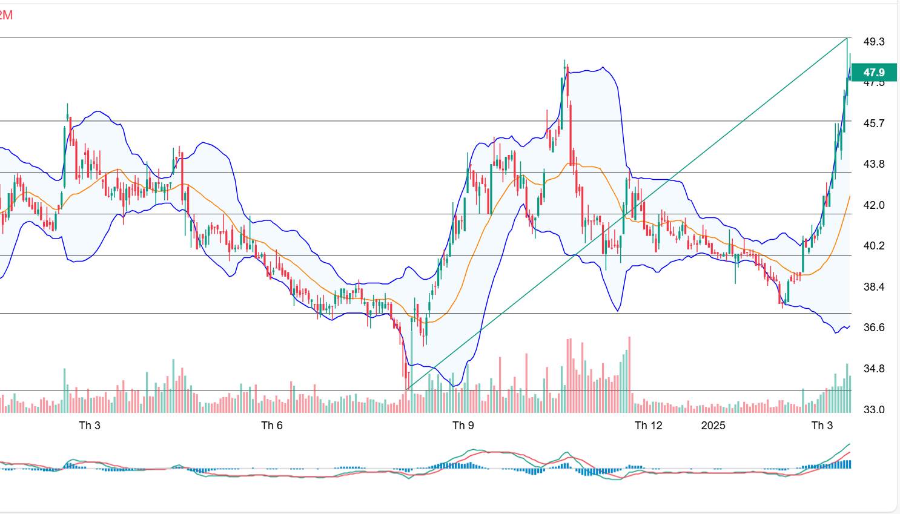Click the green 47.9 current price tag
Screen dimensions: 900x514
[874, 73]
